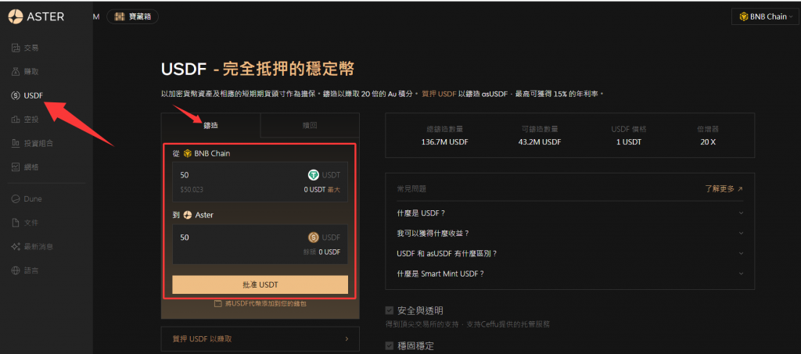Click the 43.2M USDF mintable value
Viewport: 801px width, 354px height.
coord(540,141)
